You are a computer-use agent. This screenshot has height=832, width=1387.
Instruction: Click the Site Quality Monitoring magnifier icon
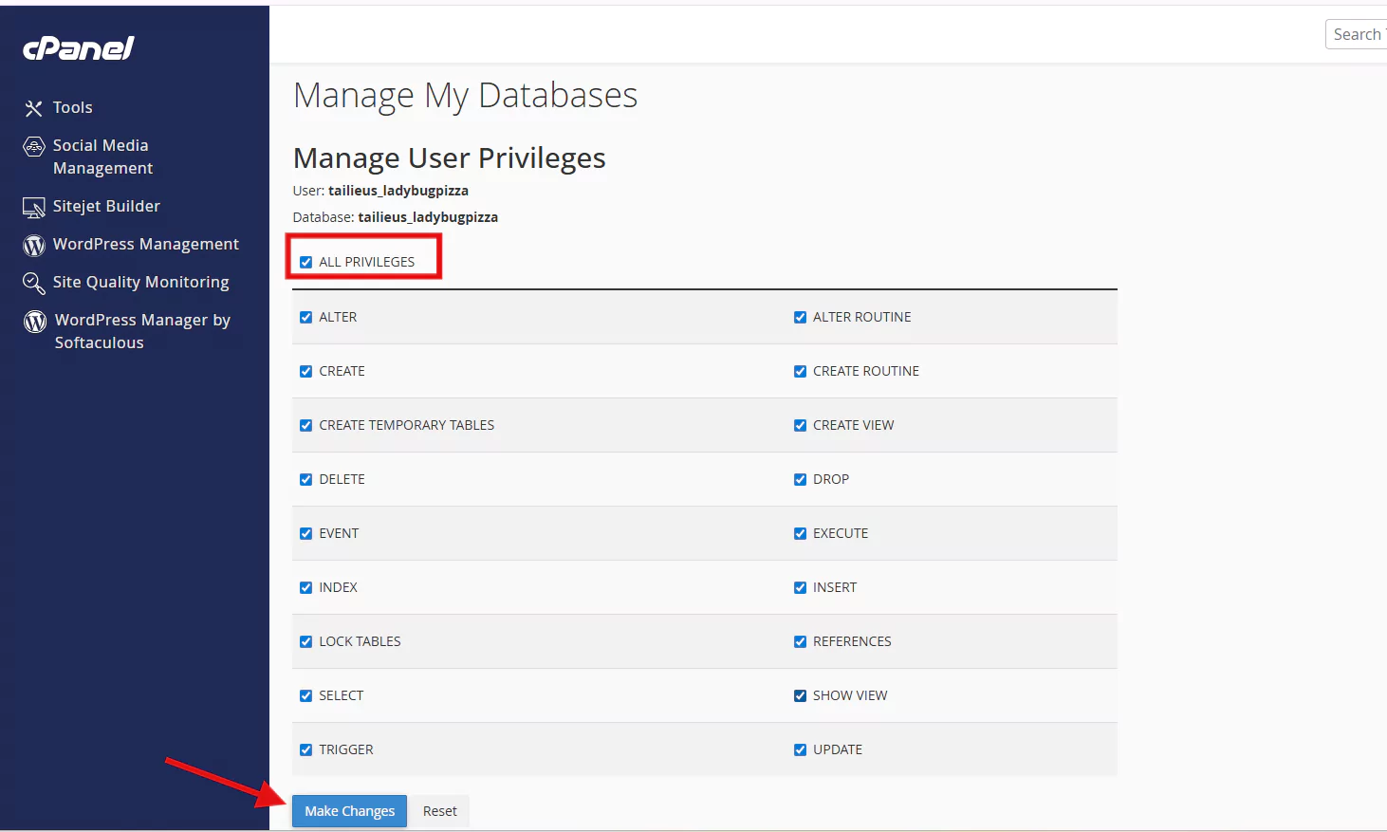(x=34, y=283)
